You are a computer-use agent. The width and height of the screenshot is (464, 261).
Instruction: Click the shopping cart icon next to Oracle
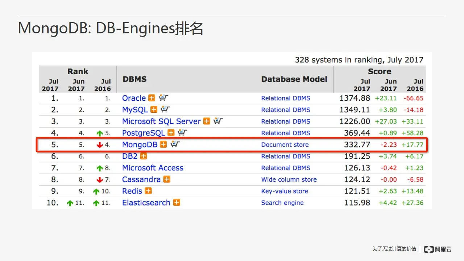(x=163, y=98)
